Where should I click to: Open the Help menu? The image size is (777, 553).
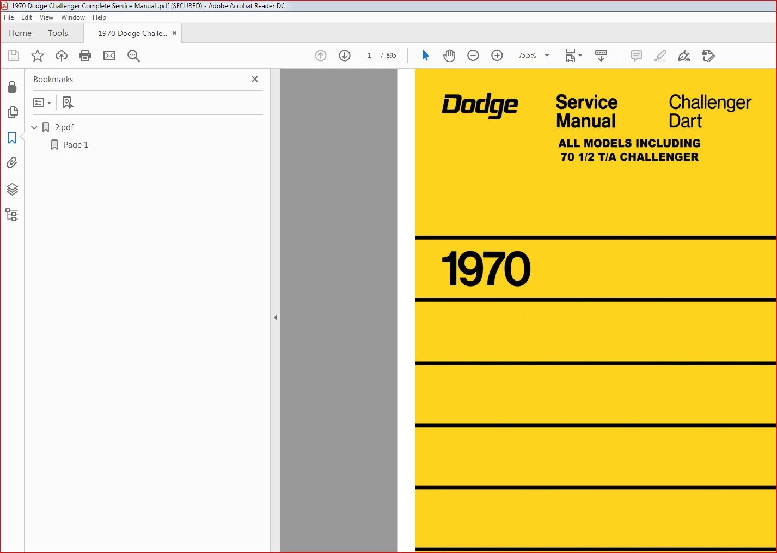tap(99, 17)
